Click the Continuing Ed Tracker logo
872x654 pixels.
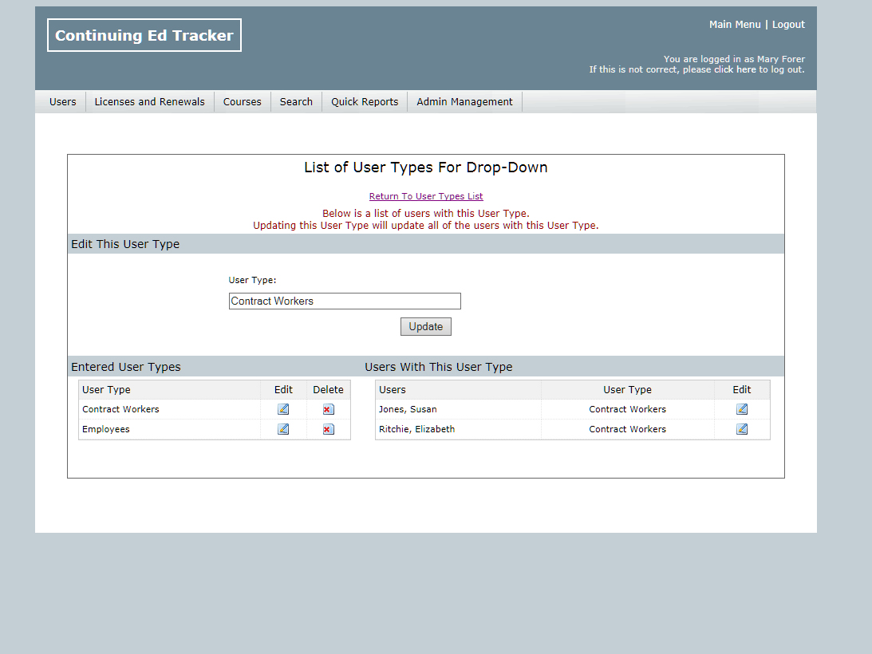click(x=144, y=36)
